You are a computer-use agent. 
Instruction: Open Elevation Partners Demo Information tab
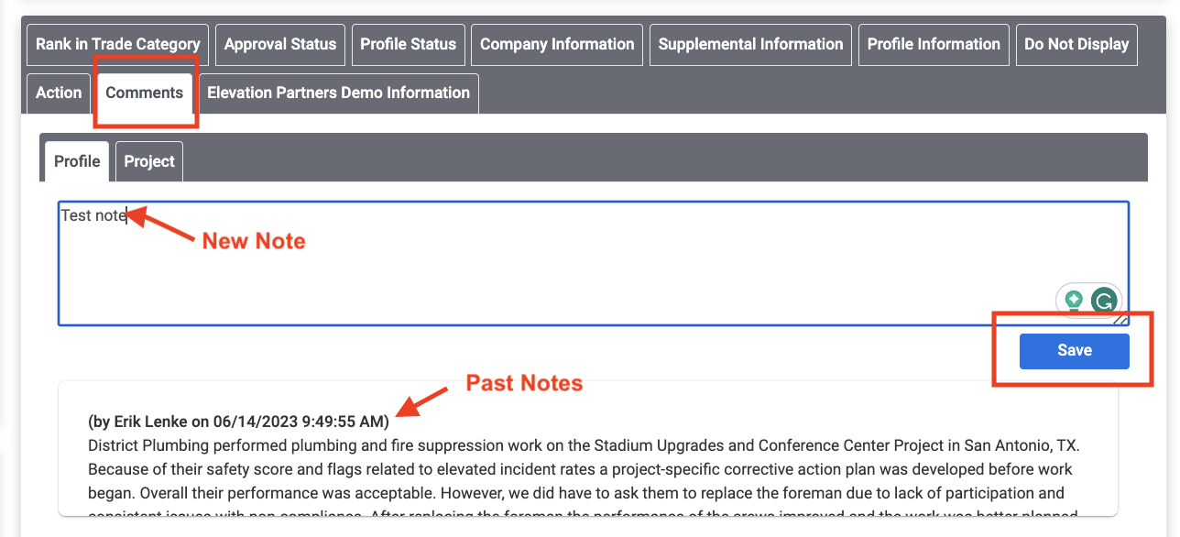coord(338,93)
